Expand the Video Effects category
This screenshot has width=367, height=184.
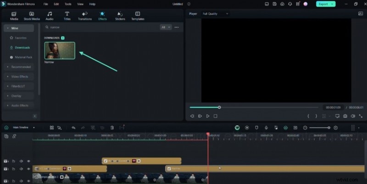coord(19,77)
